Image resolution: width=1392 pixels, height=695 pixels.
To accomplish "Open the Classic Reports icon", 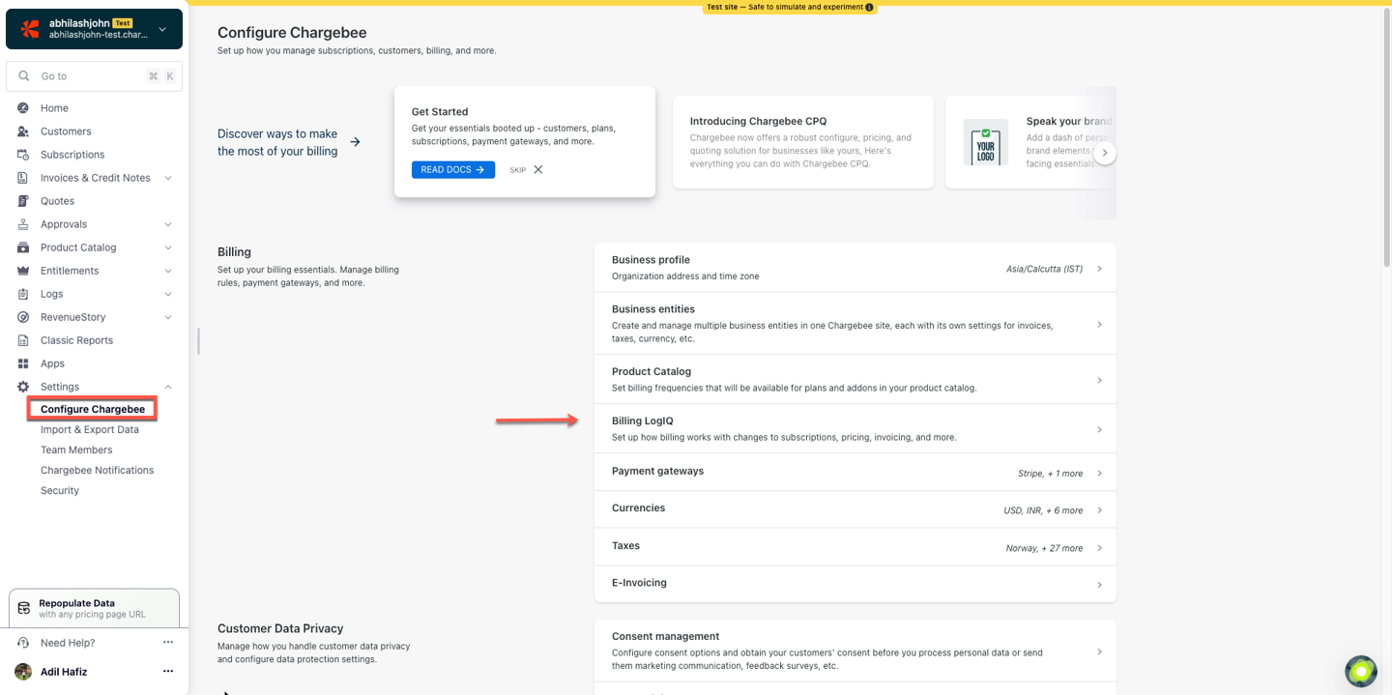I will (23, 340).
